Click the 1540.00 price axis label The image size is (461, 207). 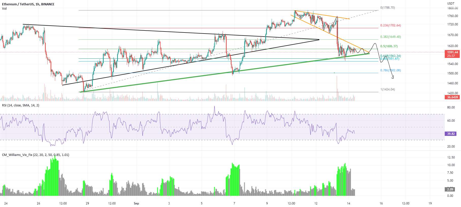point(453,64)
